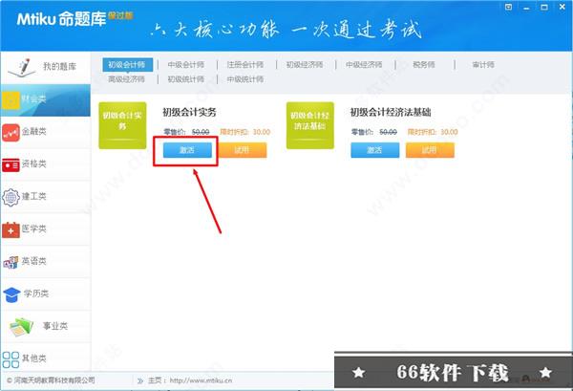Open the 高级经济师 tab
The width and height of the screenshot is (573, 391).
click(x=126, y=79)
